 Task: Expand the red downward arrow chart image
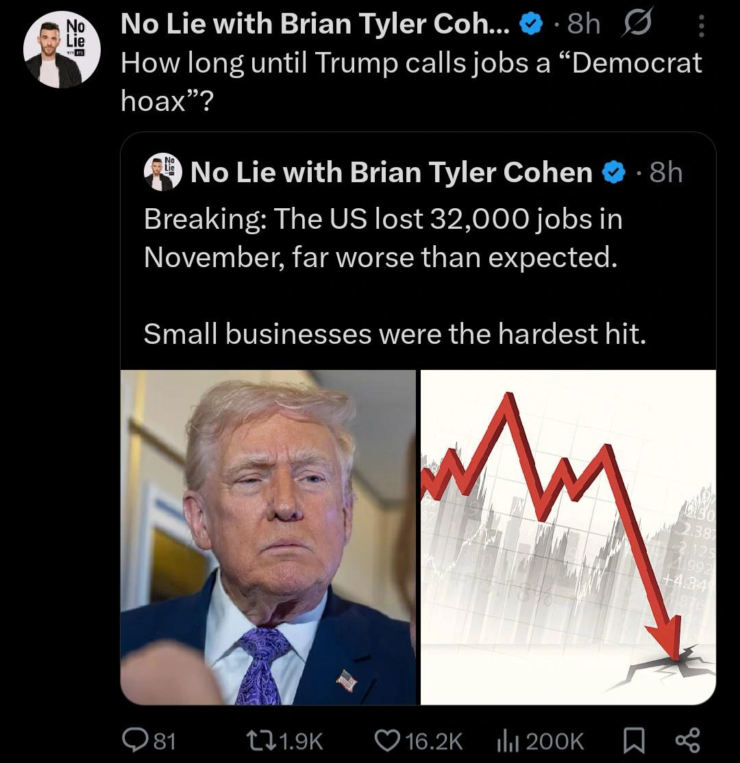(568, 537)
